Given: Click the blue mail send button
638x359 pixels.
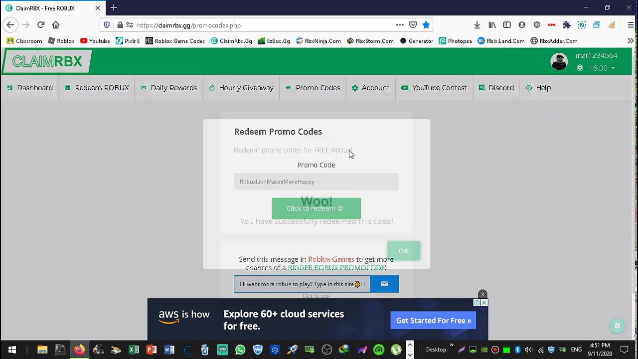Looking at the screenshot, I should click(x=384, y=284).
